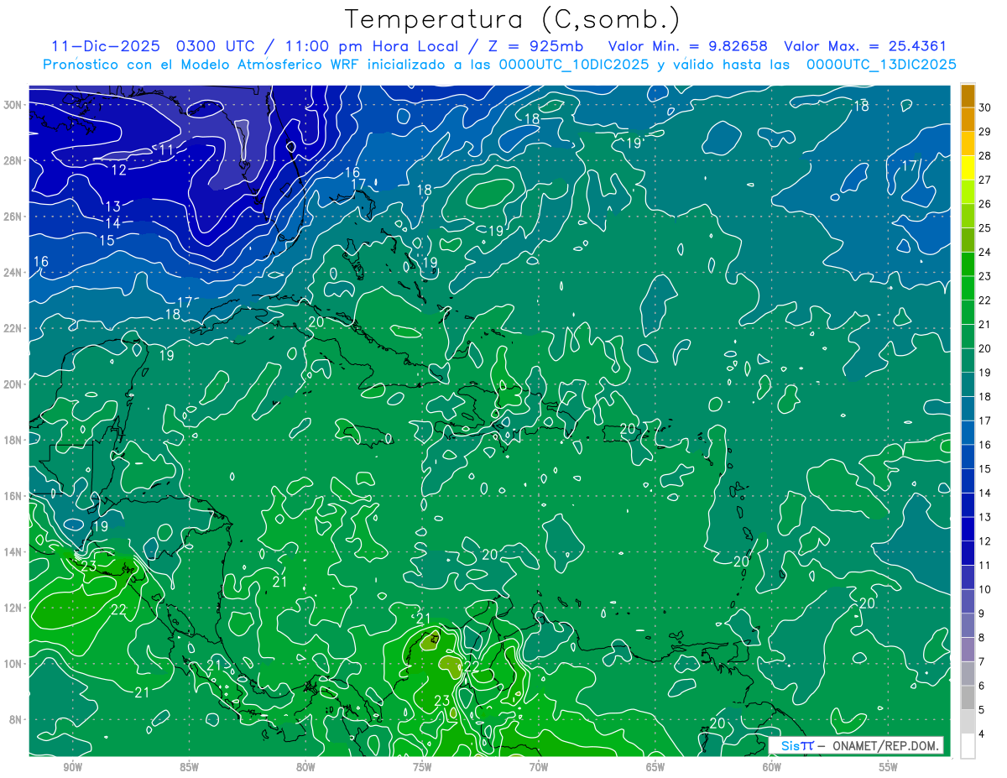The width and height of the screenshot is (1007, 778).
Task: Click the orange-brown swatch atop color scale
Action: (968, 96)
